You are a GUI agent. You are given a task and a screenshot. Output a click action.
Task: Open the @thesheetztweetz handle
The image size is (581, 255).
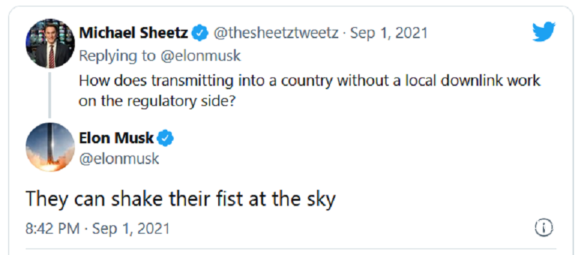(276, 34)
